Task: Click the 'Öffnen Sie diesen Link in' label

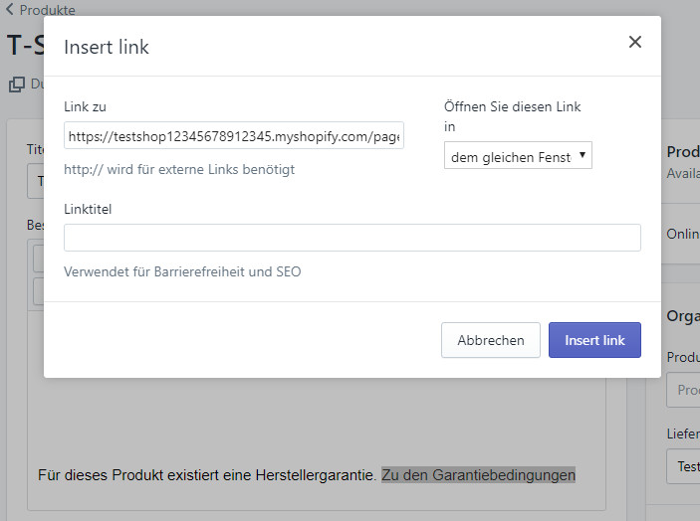Action: click(512, 116)
